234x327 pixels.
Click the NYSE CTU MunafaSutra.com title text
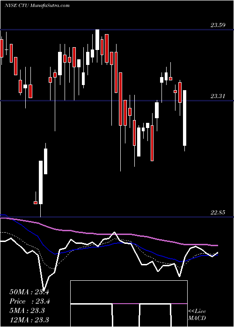click(37, 6)
